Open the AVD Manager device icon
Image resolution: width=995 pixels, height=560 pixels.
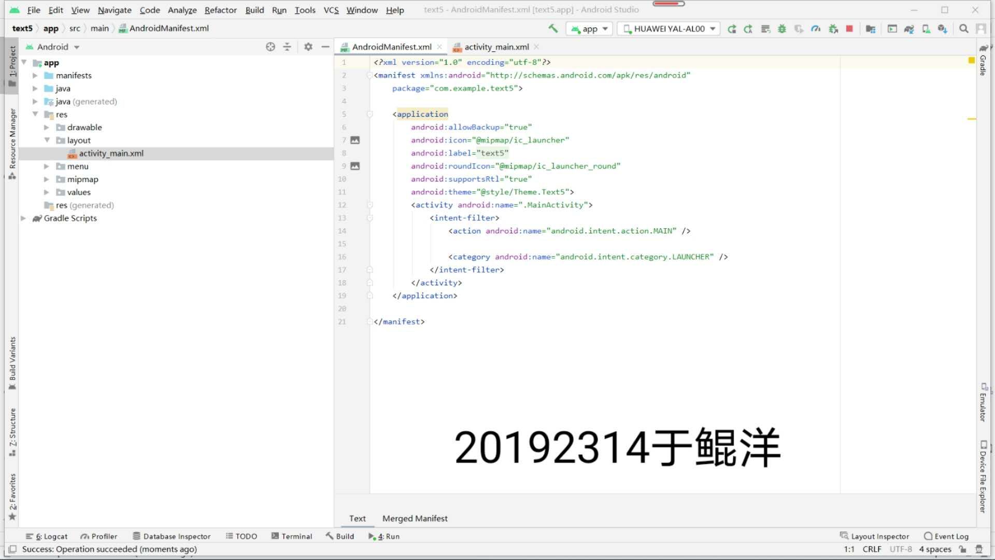point(926,29)
